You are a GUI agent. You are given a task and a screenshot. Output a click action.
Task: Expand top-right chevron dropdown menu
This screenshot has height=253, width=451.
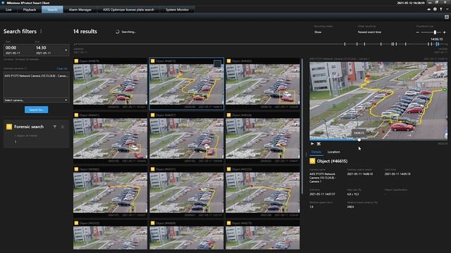(x=447, y=9)
